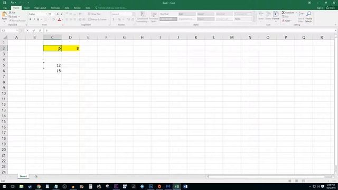Click Sign in link

pyautogui.click(x=320, y=8)
